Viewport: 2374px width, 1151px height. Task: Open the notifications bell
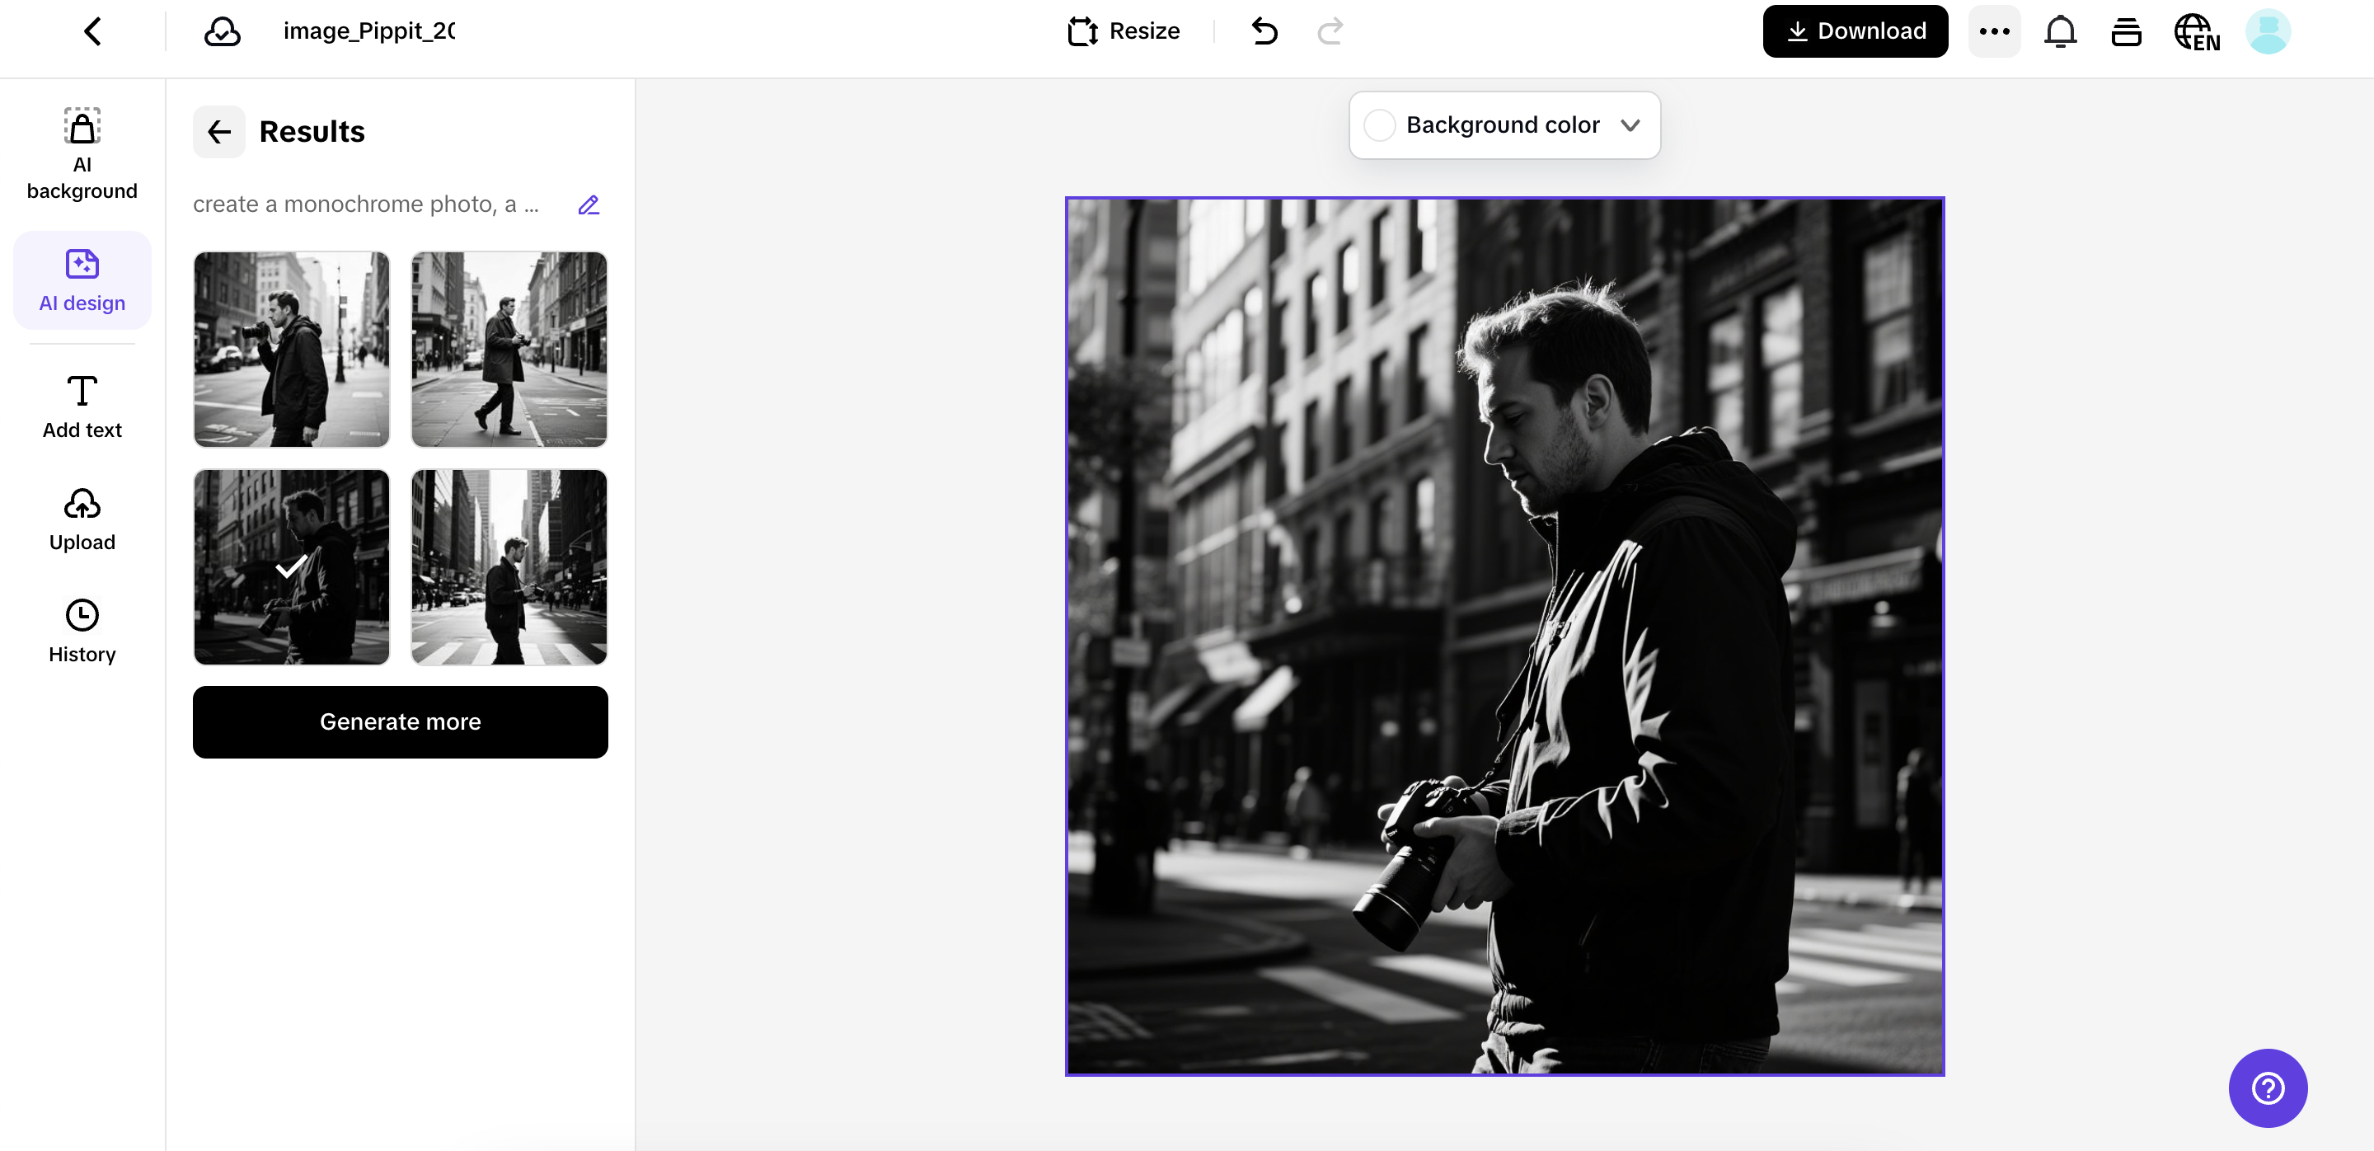point(2060,31)
